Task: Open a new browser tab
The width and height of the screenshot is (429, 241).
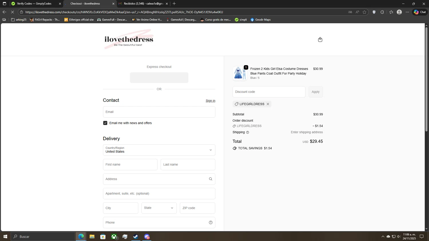Action: click(x=174, y=4)
